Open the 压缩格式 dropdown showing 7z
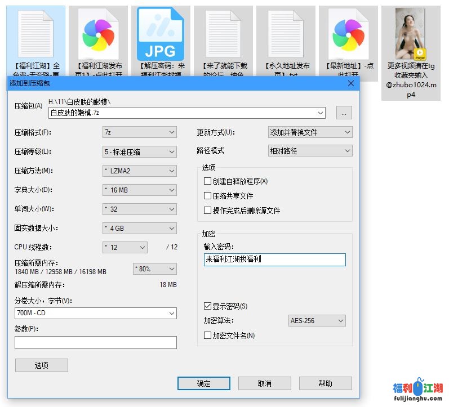 click(140, 132)
